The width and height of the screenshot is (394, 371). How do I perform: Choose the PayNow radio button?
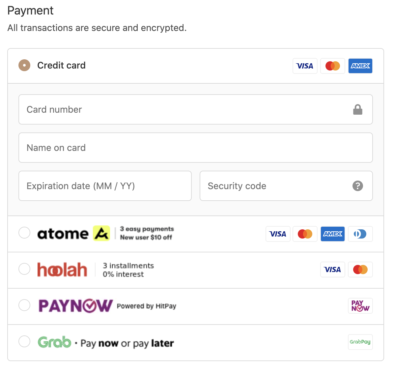pos(24,305)
